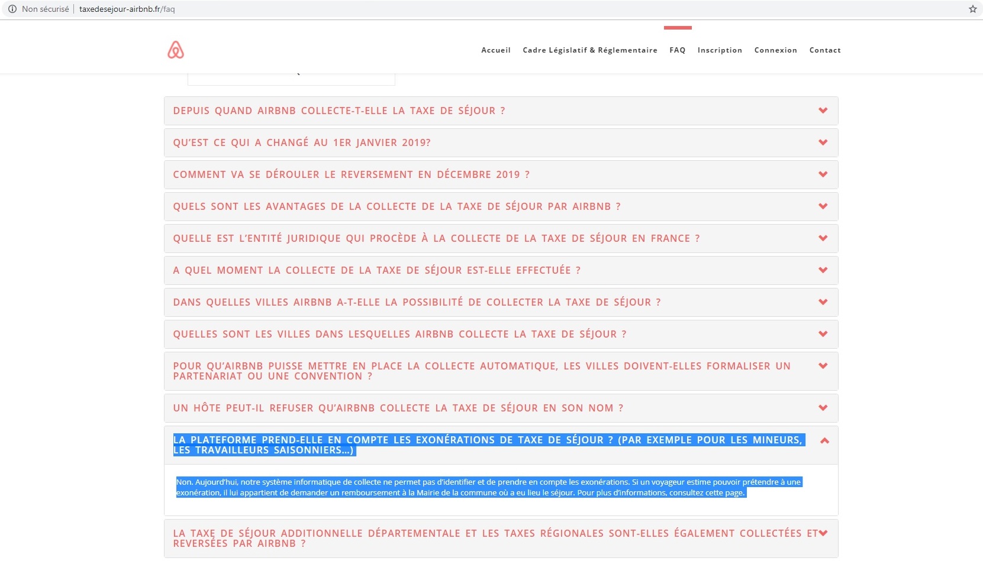Viewport: 983px width, 561px height.
Task: Expand 'UN HÔTE PEUT-IL REFUSER' question
Action: (822, 408)
